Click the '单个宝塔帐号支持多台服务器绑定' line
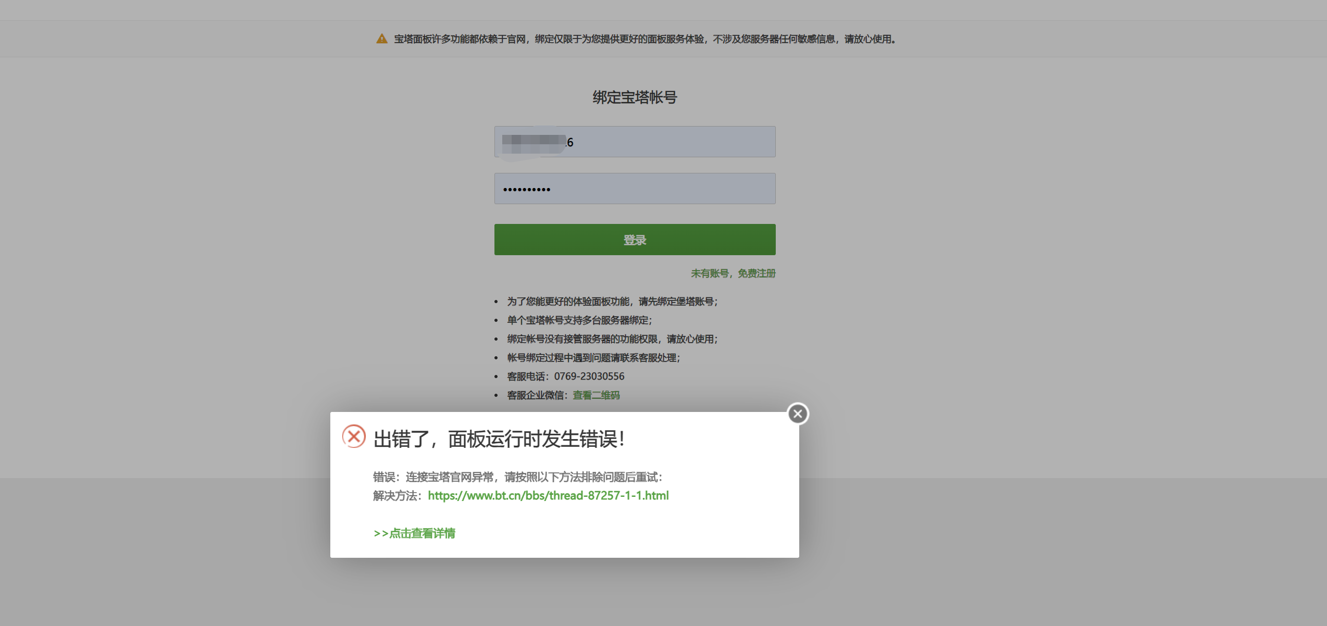Image resolution: width=1327 pixels, height=626 pixels. (x=579, y=320)
